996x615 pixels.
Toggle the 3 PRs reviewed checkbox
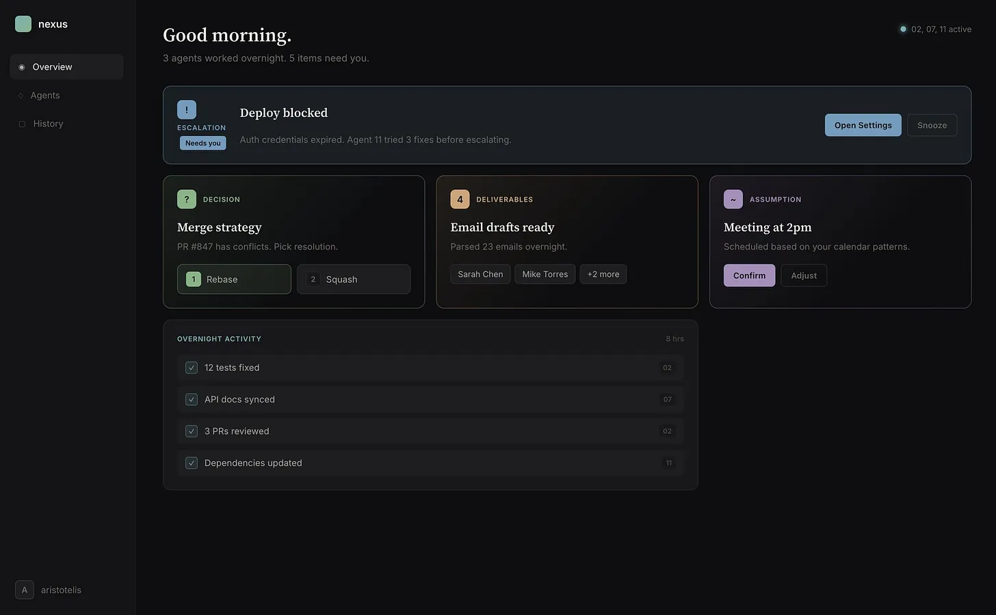pyautogui.click(x=192, y=431)
